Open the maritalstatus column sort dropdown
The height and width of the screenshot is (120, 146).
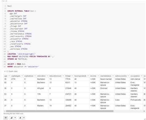pos(113,76)
